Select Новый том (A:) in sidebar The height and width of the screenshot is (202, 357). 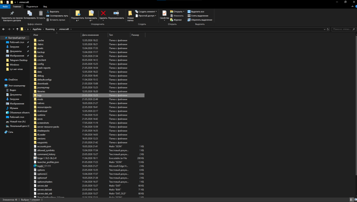point(17,122)
